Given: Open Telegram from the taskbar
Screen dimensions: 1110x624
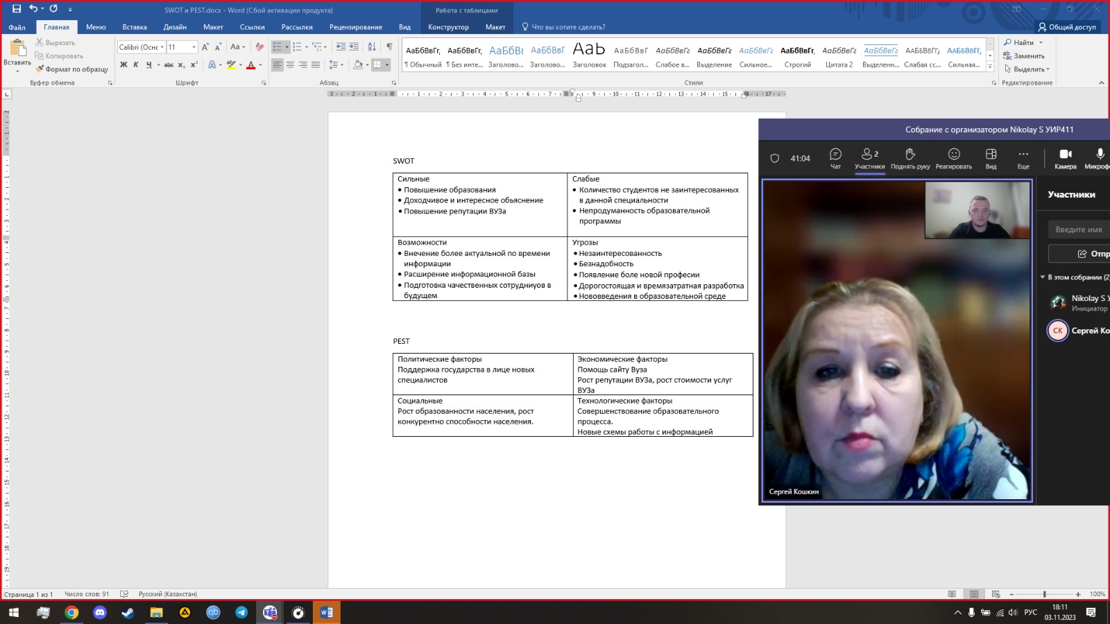Looking at the screenshot, I should 241,612.
